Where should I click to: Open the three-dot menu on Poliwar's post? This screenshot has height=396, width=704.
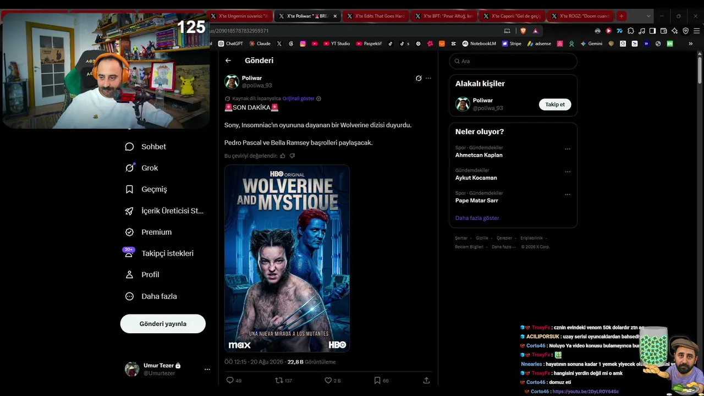(x=428, y=78)
